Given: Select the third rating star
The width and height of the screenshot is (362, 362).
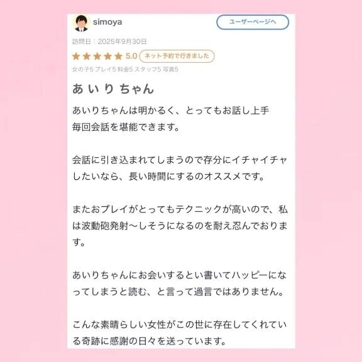Looking at the screenshot, I should pos(97,56).
